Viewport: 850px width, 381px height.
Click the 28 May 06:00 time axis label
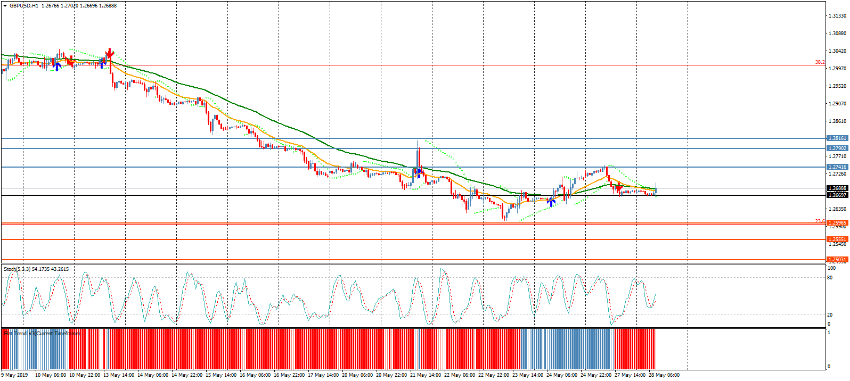point(664,375)
